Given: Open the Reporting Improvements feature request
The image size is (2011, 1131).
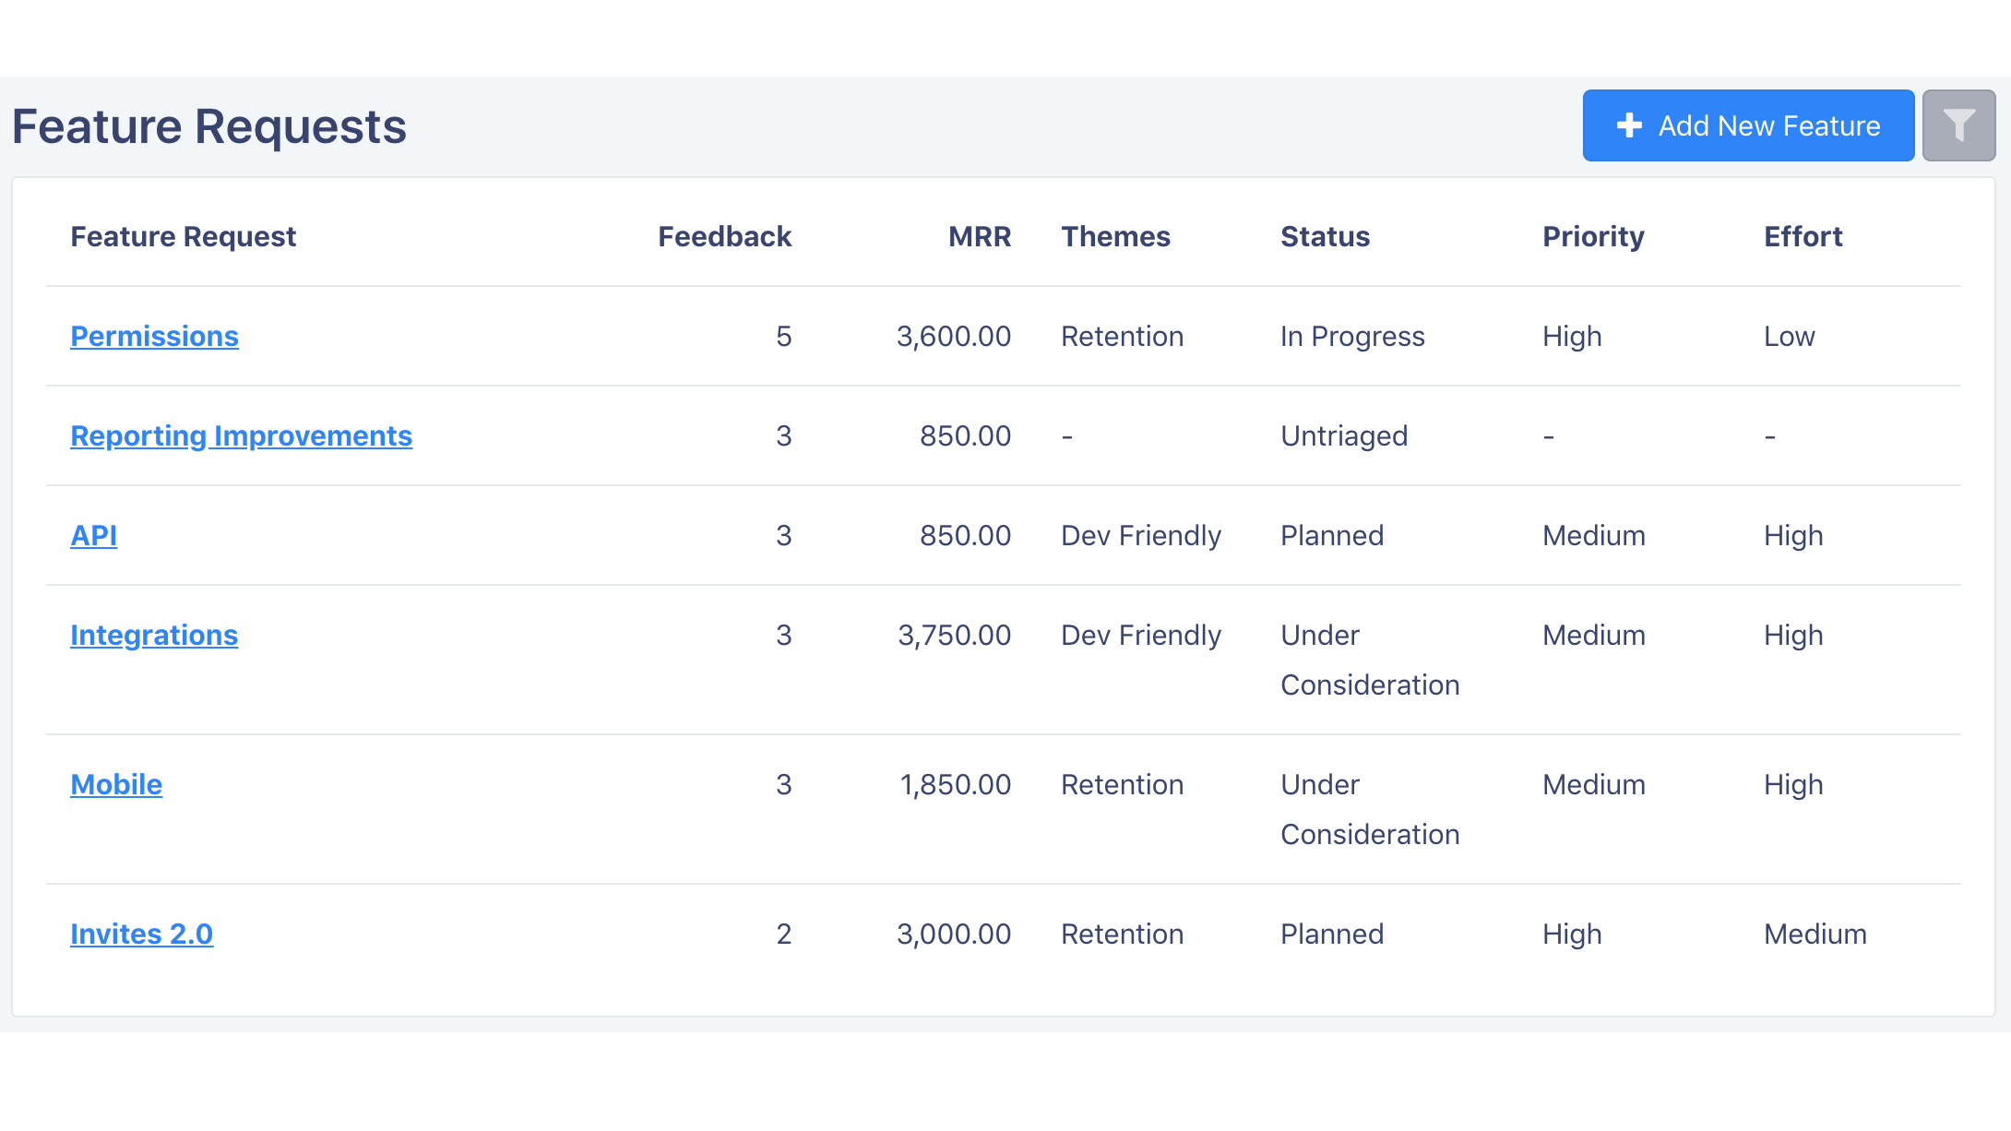Looking at the screenshot, I should (x=241, y=435).
